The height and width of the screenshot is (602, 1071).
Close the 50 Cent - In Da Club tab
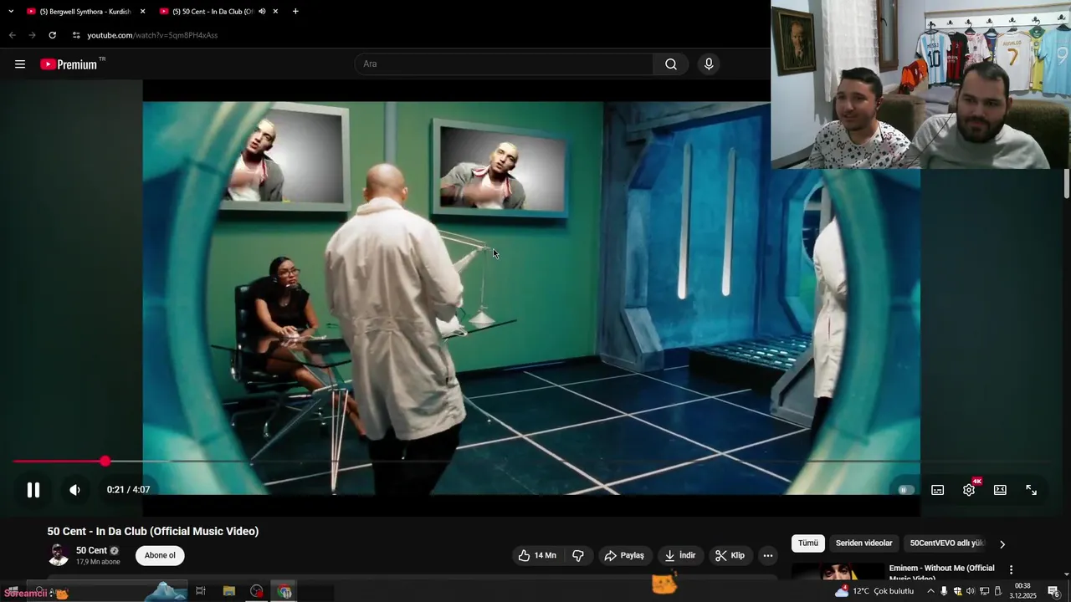(275, 12)
